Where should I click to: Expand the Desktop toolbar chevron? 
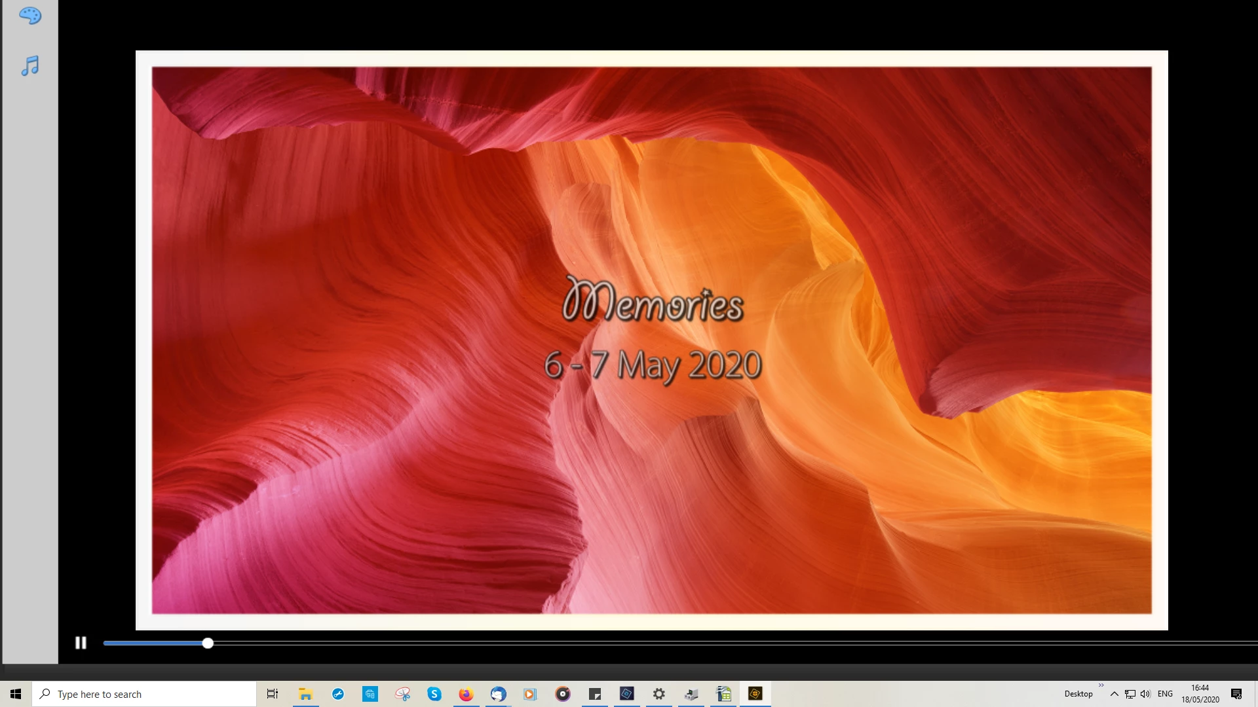(x=1101, y=685)
